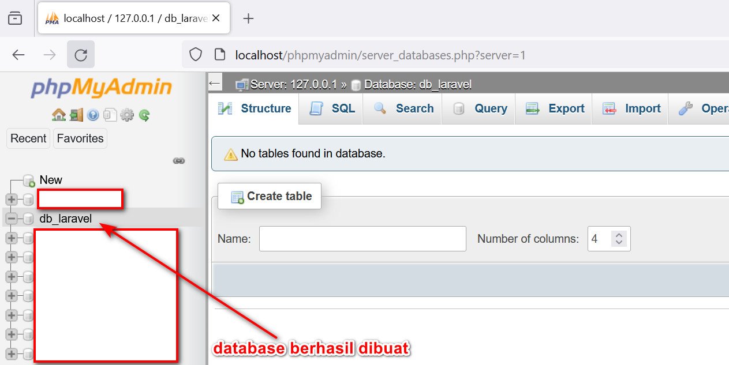Show site information page icon

pyautogui.click(x=219, y=55)
